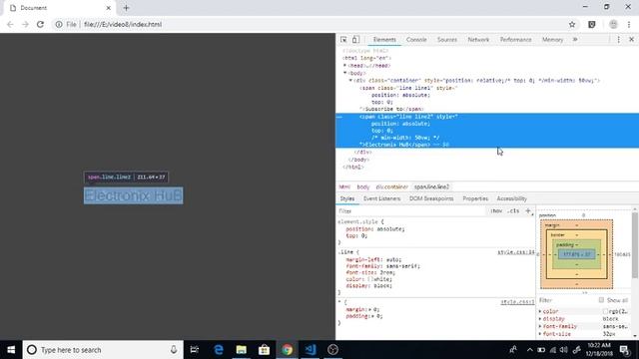Screen dimensions: 639x359
Task: Open Chrome main three-dot menu
Action: click(629, 24)
